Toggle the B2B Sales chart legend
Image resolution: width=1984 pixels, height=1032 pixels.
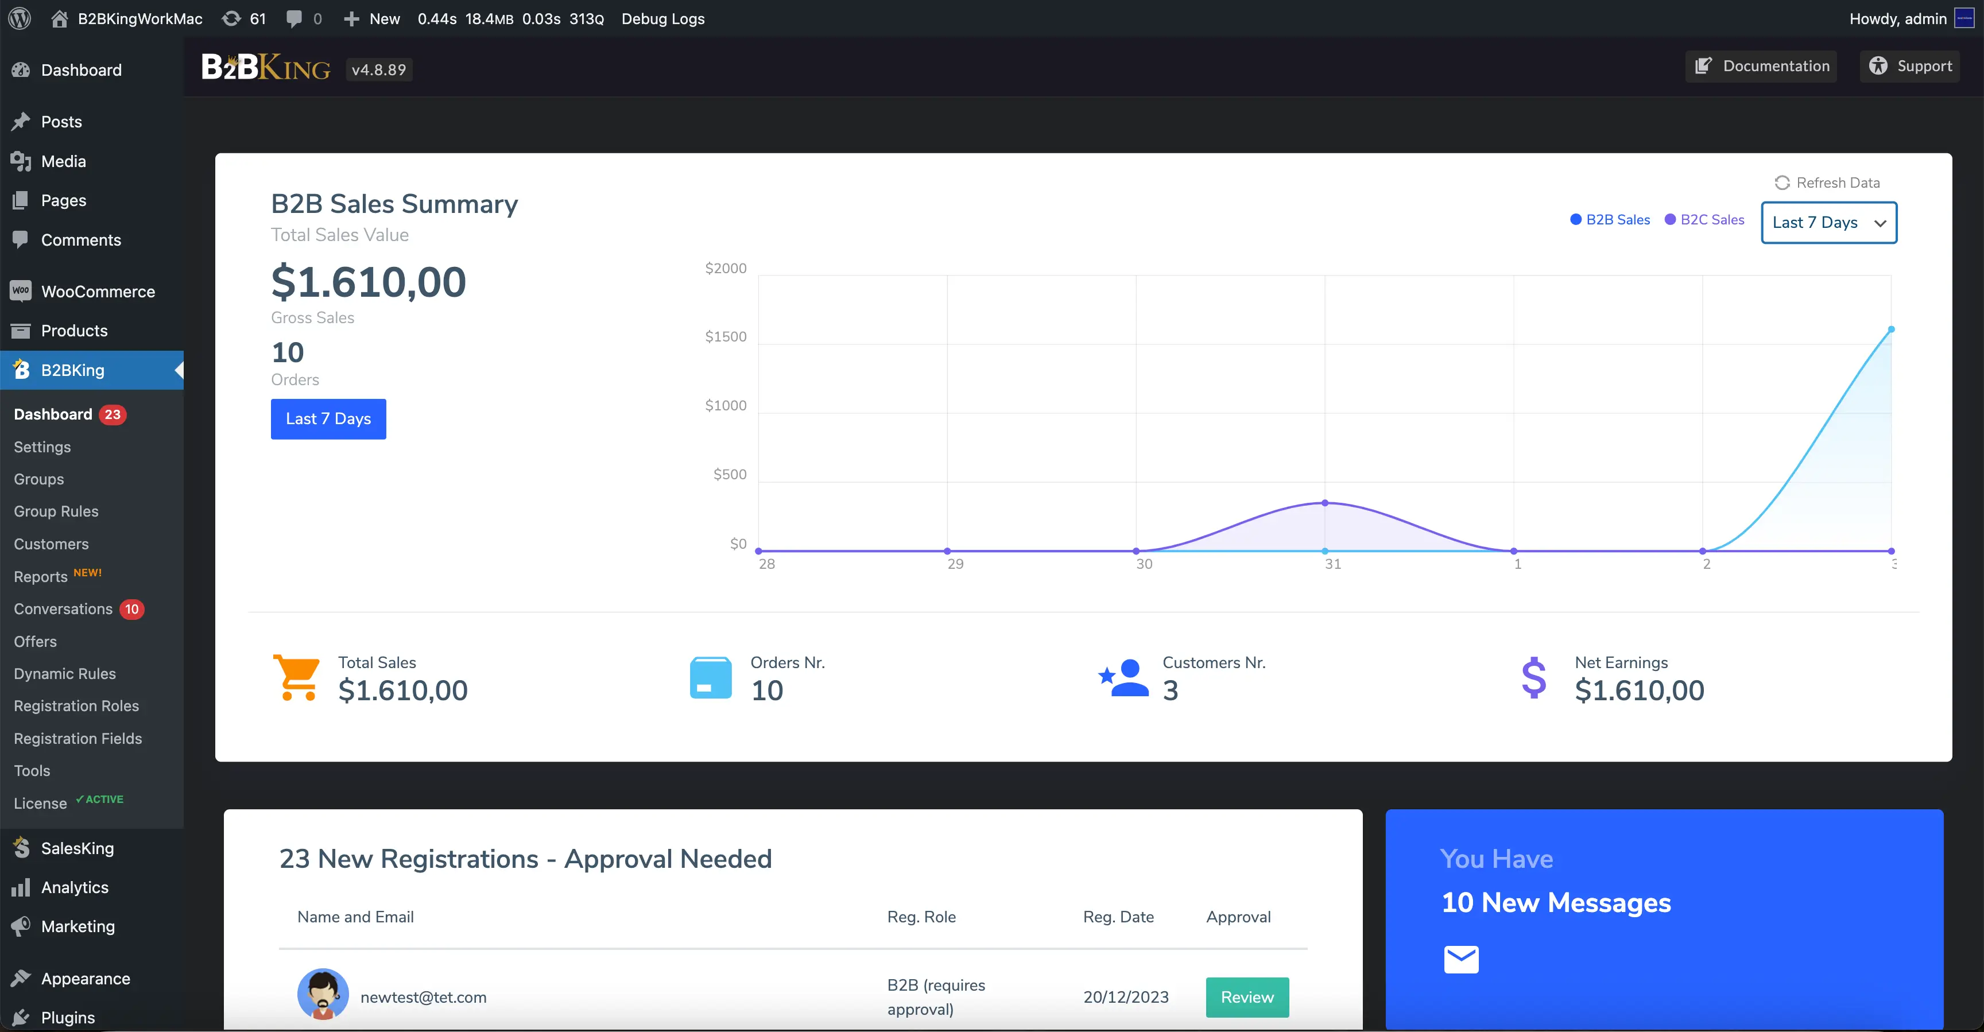tap(1610, 219)
